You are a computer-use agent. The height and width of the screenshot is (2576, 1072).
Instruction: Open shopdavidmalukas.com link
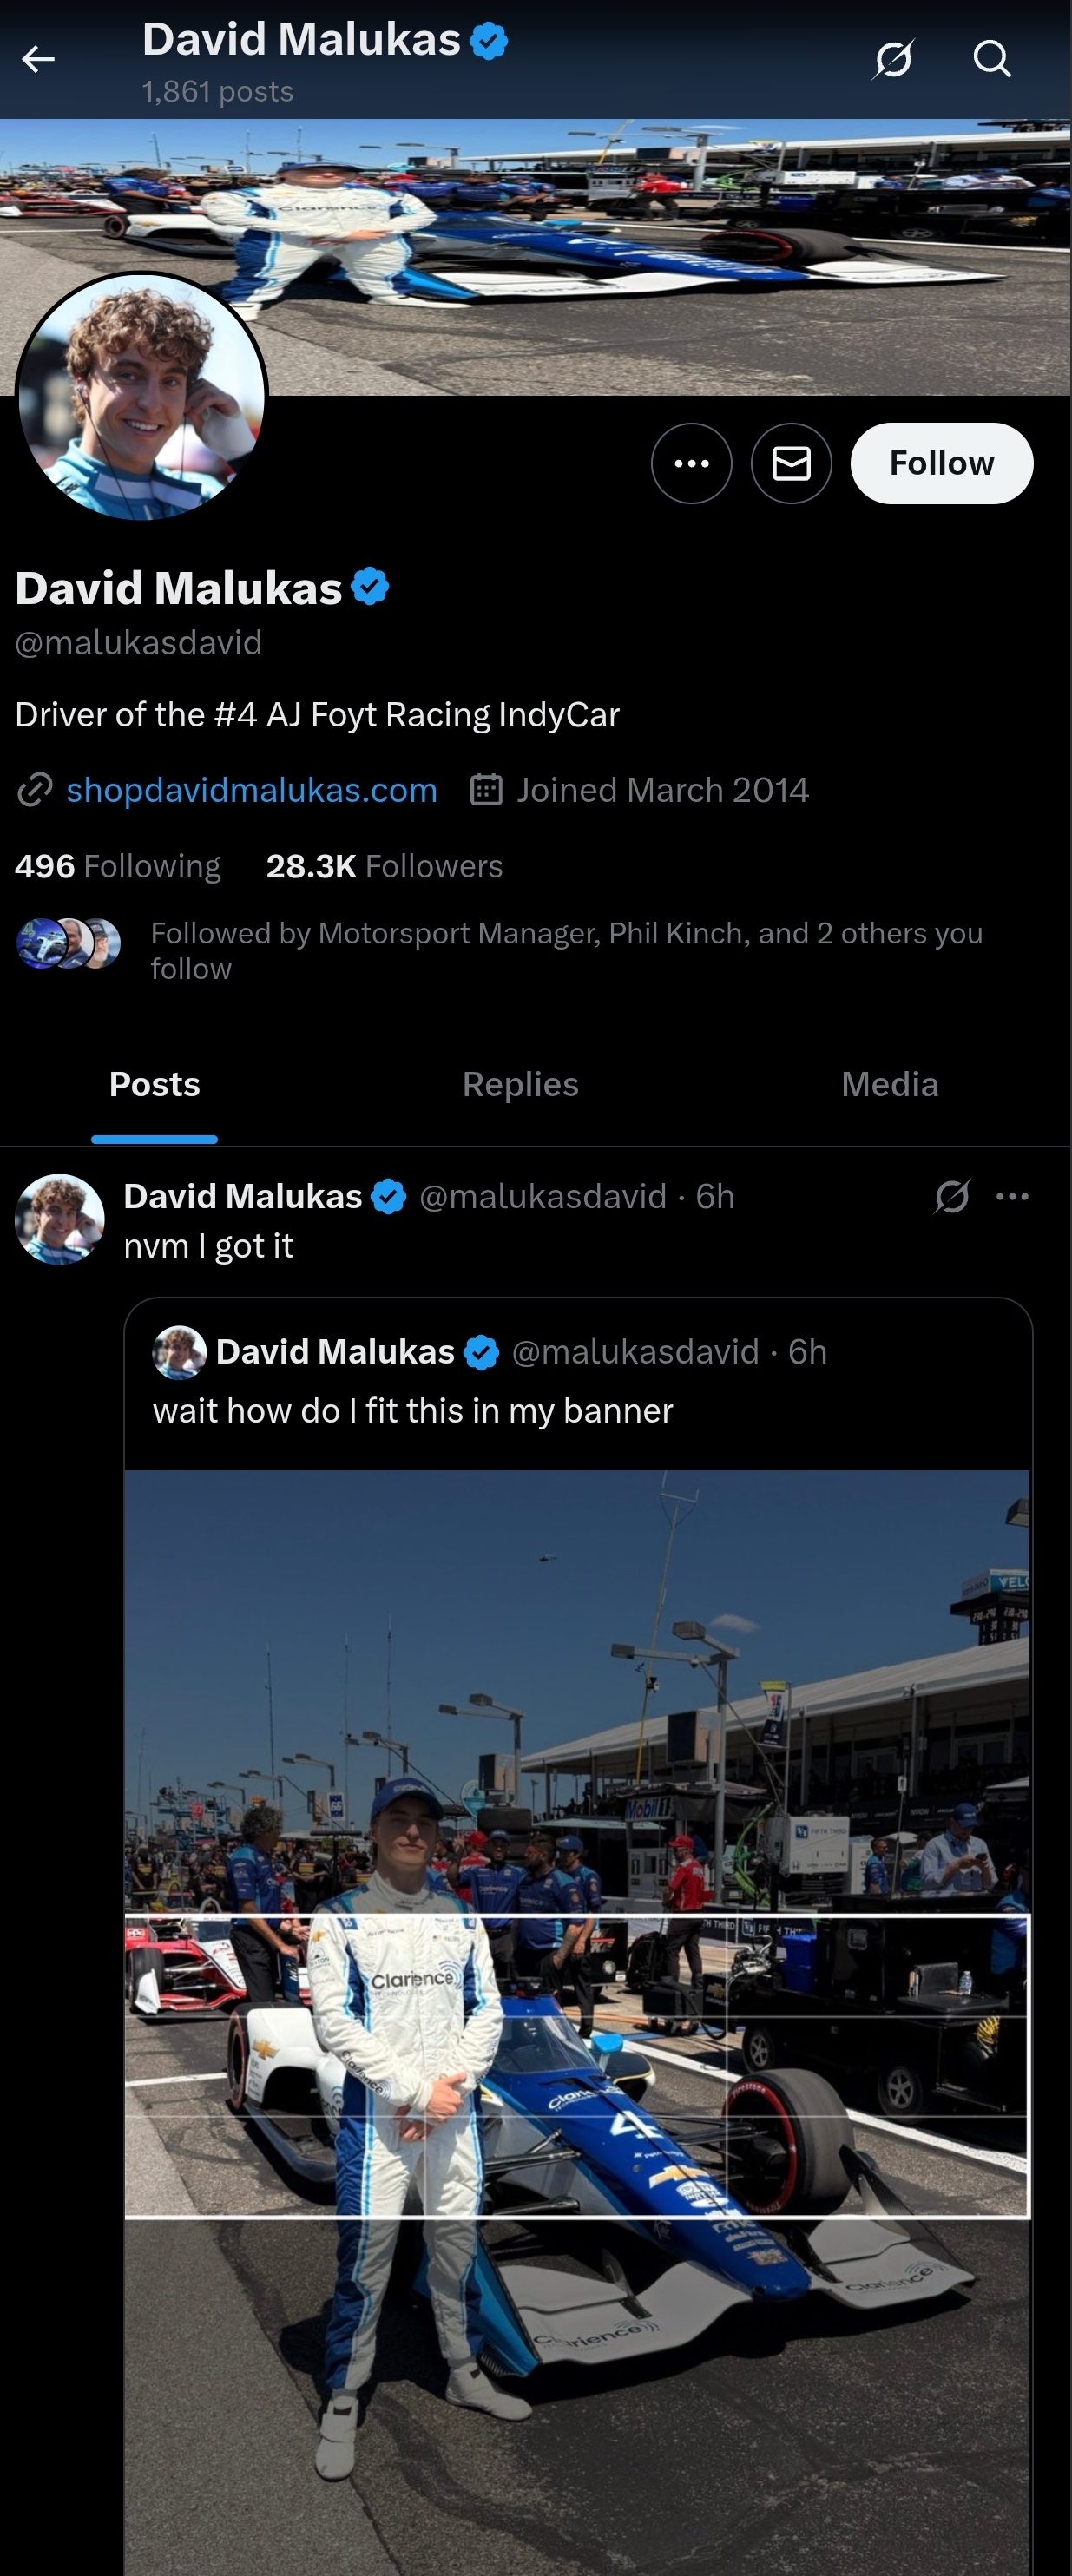pyautogui.click(x=251, y=790)
